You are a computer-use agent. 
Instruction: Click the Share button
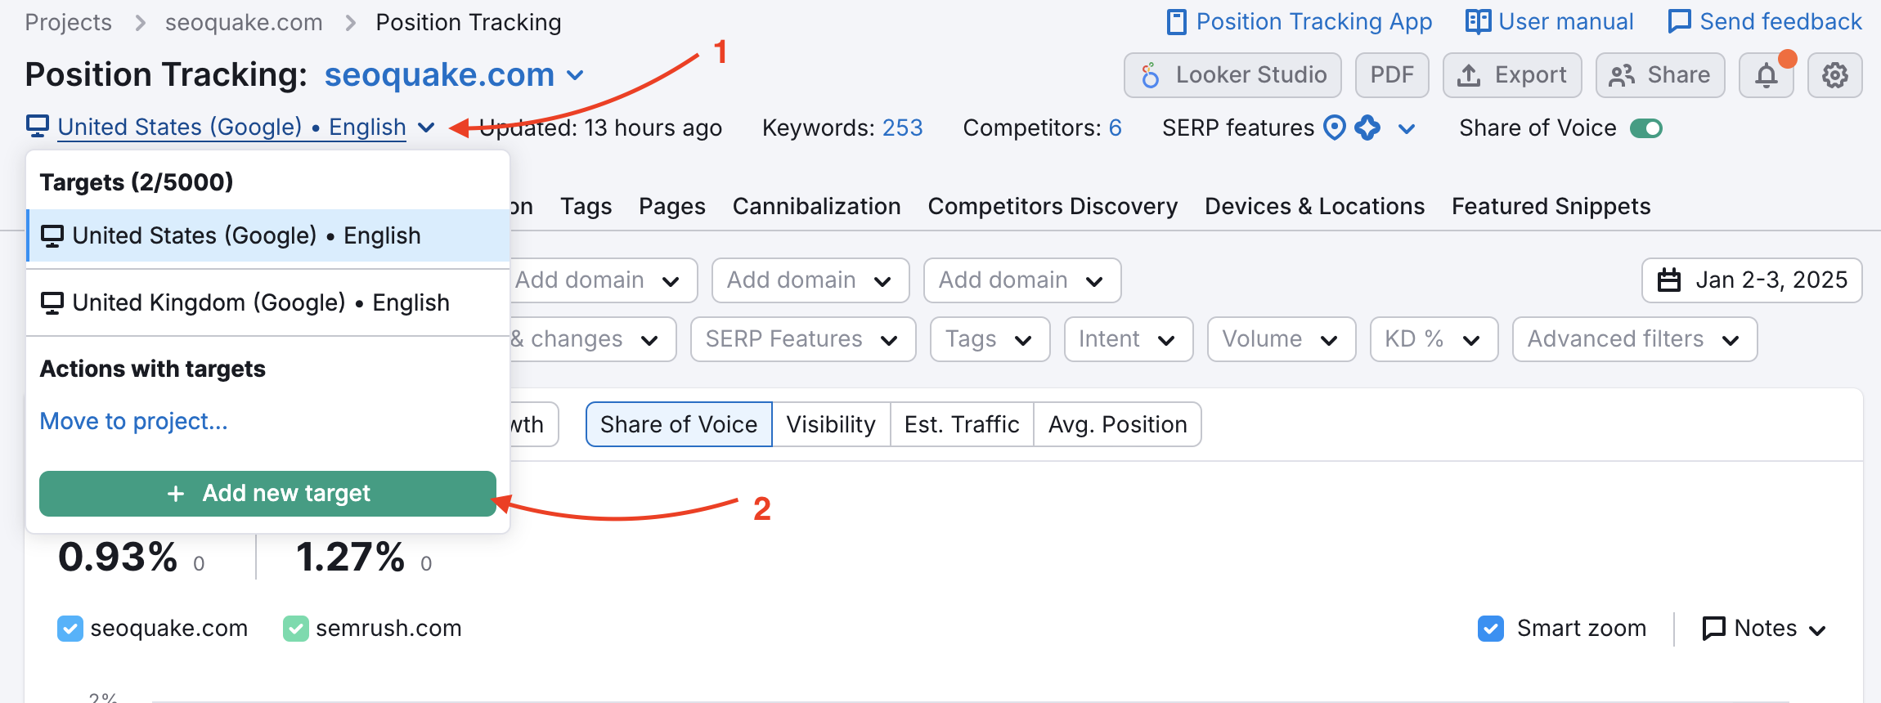pos(1660,75)
